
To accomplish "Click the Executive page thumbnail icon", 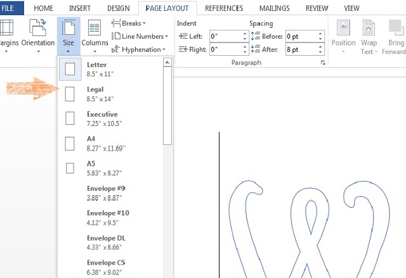I will point(70,118).
